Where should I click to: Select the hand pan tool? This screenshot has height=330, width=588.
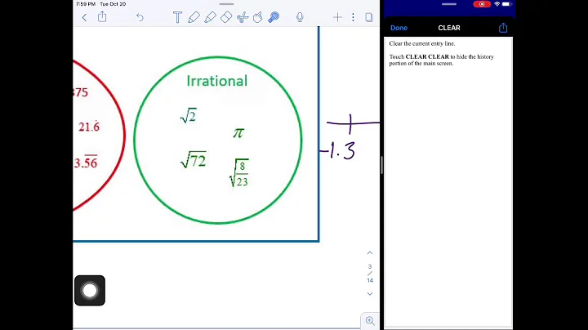tap(257, 17)
